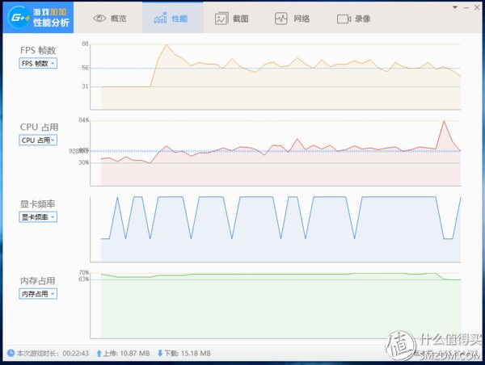This screenshot has height=365, width=485.
Task: Click the 56 FPS axis label
Action: (85, 68)
